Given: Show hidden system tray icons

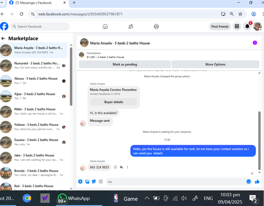Looking at the screenshot, I should tap(147, 198).
